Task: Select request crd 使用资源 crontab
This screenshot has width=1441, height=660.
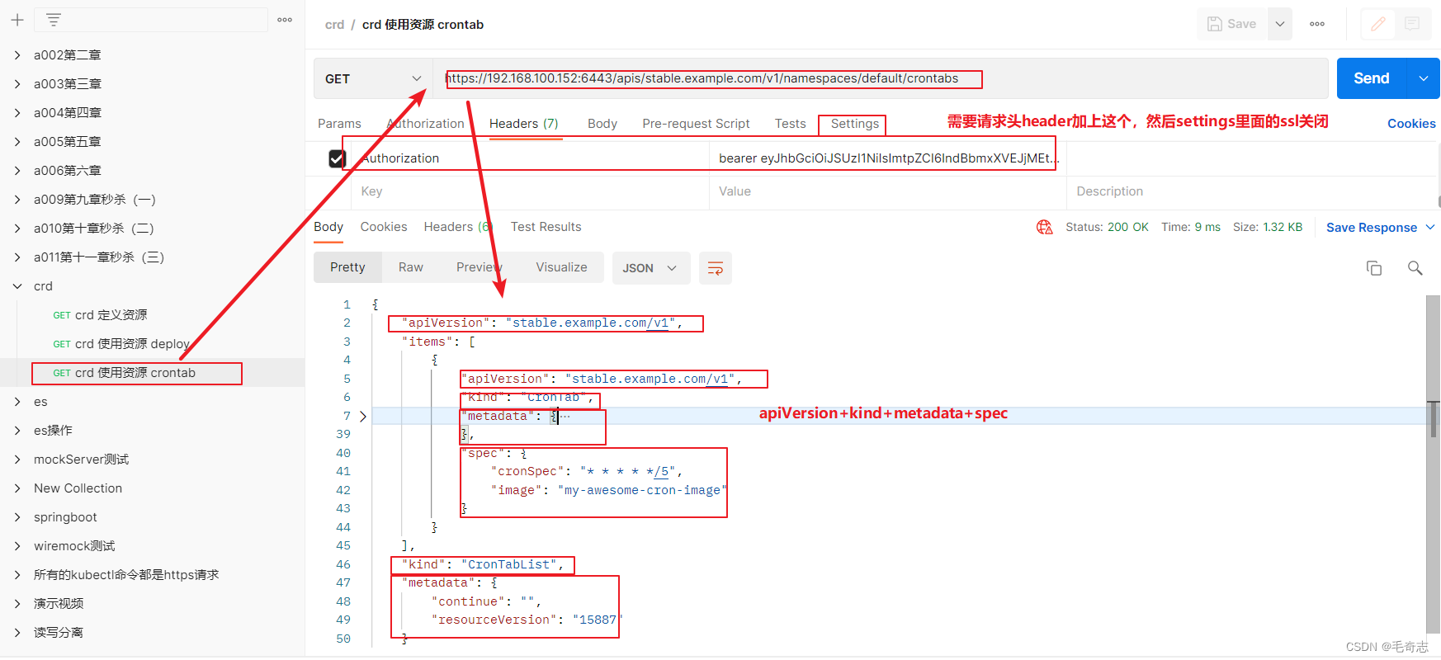Action: 124,373
